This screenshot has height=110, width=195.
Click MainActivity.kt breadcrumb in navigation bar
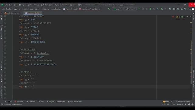click(x=70, y=9)
